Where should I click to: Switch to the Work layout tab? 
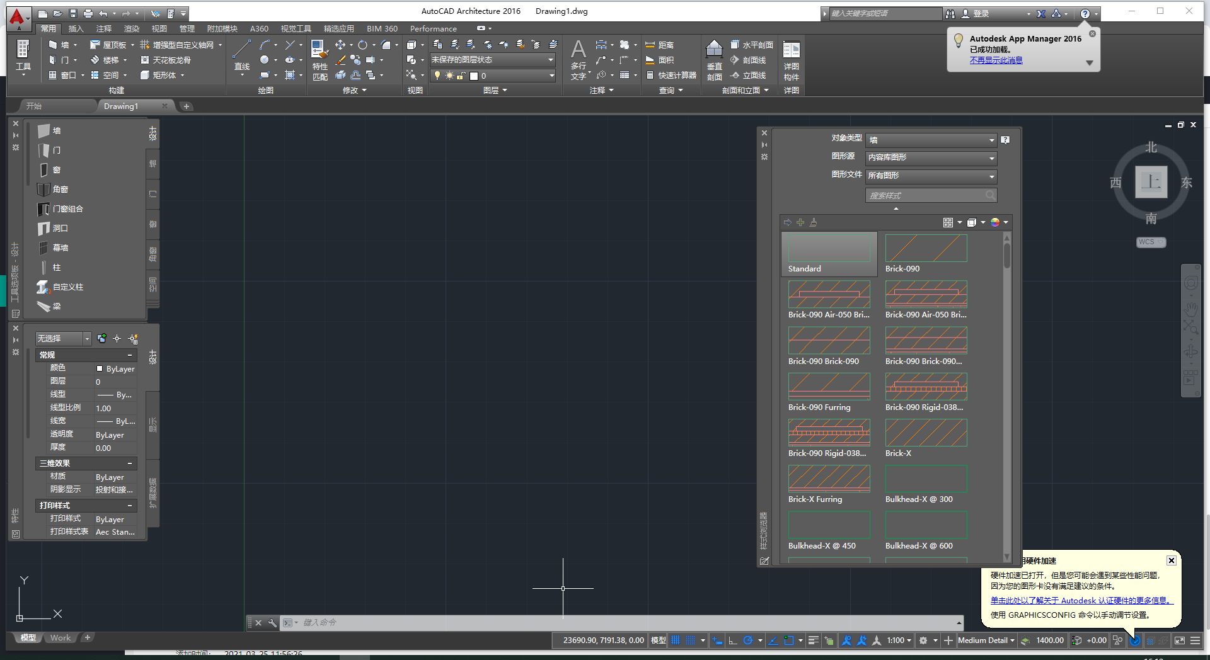tap(60, 637)
